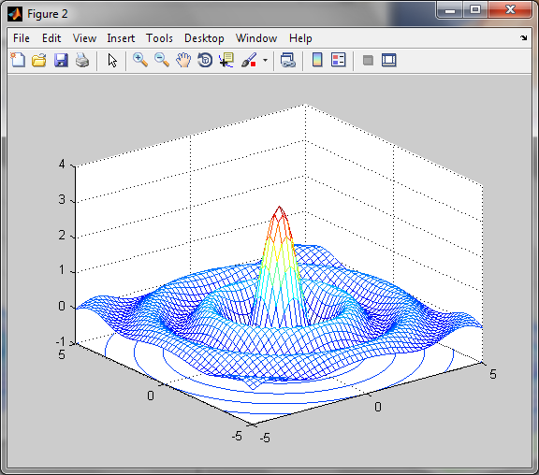Insert a Legend using the legend icon

338,60
